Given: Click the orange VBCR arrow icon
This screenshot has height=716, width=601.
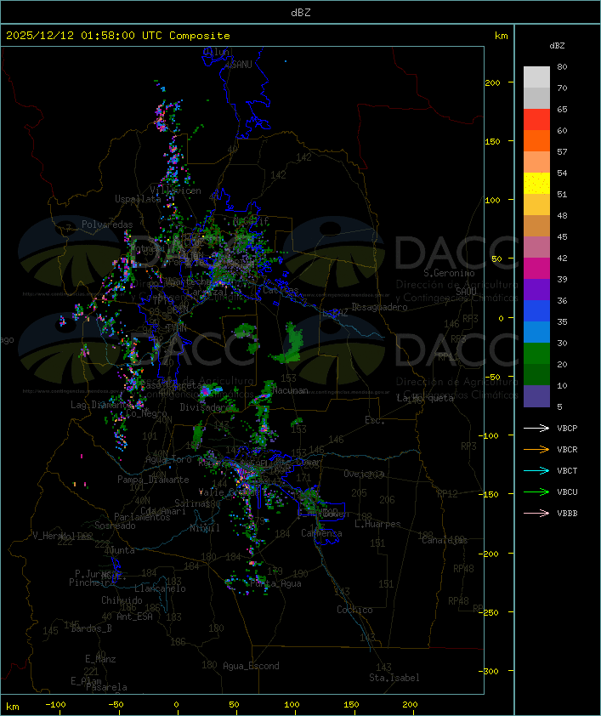Looking at the screenshot, I should (536, 449).
